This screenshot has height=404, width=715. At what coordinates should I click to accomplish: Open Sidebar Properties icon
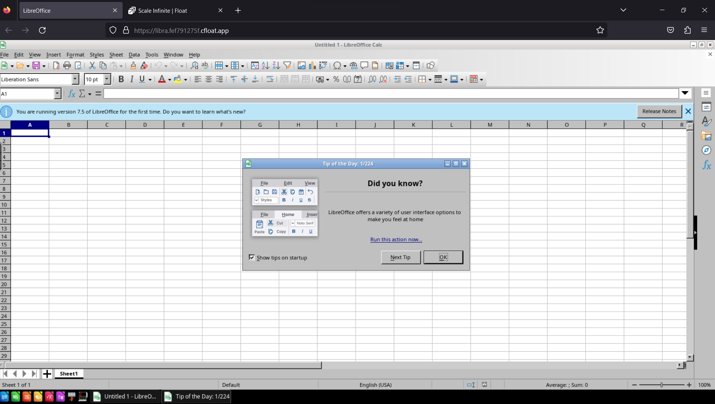706,107
